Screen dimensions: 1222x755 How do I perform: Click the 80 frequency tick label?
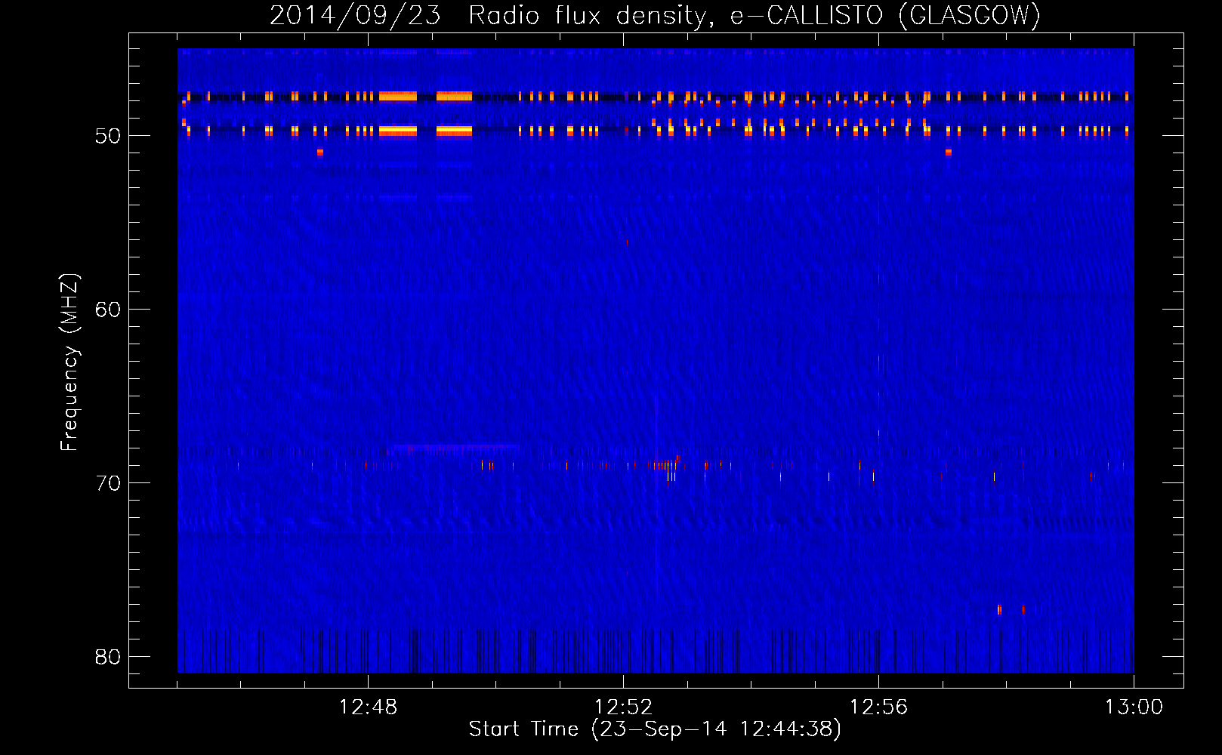click(108, 657)
